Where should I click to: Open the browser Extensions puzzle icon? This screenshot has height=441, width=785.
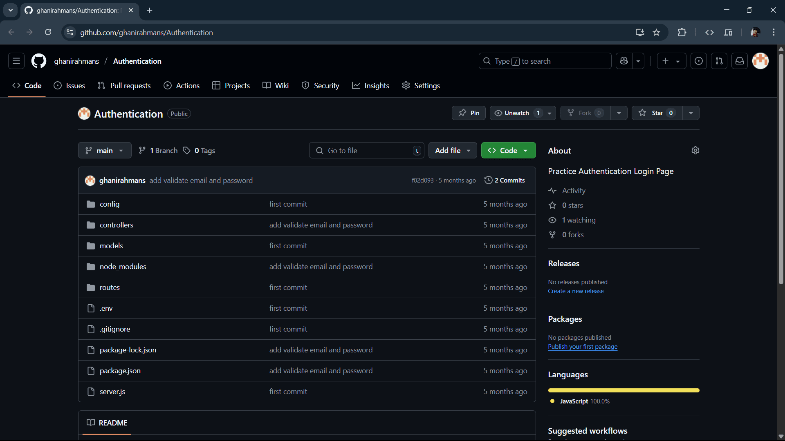click(682, 33)
